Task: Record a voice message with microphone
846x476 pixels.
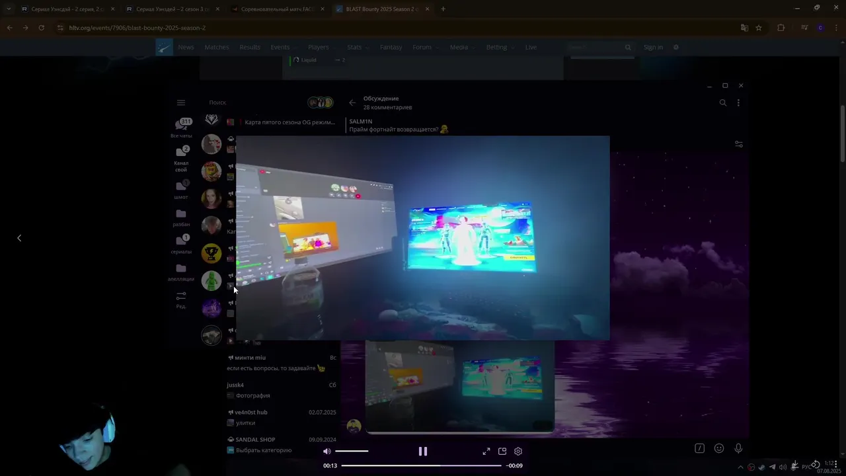Action: 738,448
